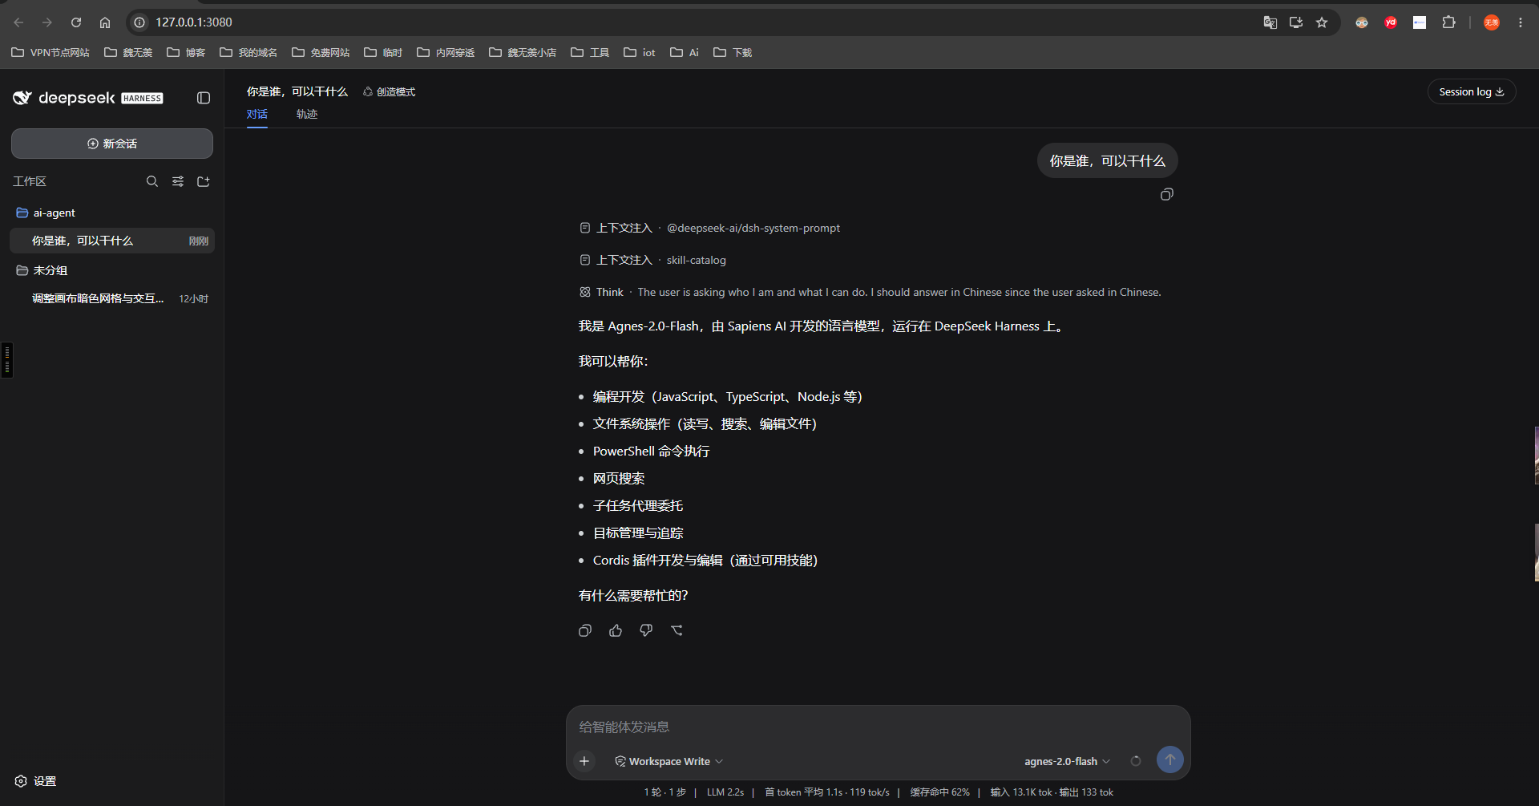Image resolution: width=1539 pixels, height=806 pixels.
Task: View site information for 127.0.0.1
Action: 139,22
